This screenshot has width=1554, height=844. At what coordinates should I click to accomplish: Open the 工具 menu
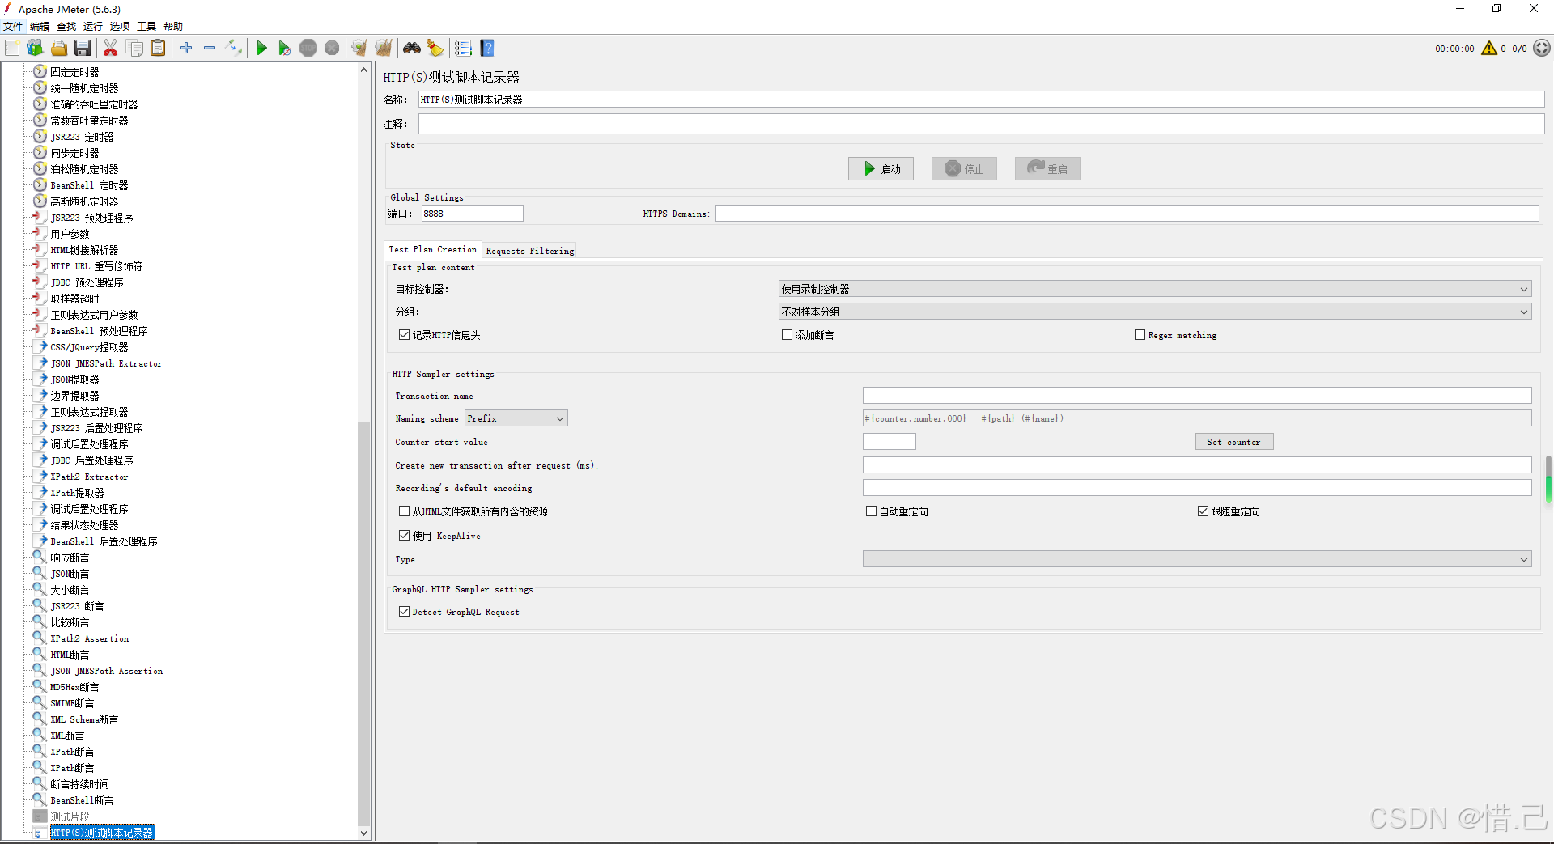tap(146, 26)
